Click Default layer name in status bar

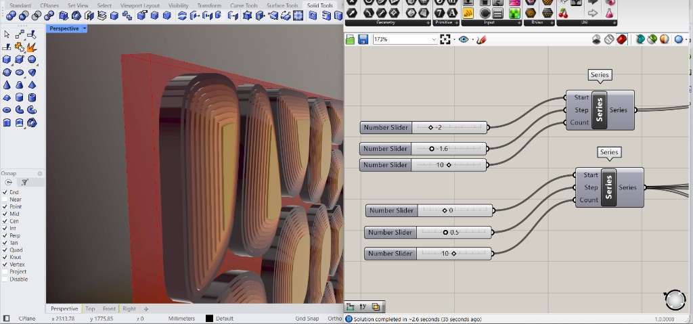tap(225, 319)
